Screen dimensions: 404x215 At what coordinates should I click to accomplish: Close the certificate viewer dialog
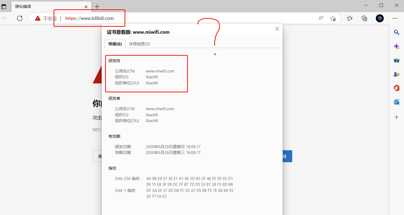click(x=277, y=29)
